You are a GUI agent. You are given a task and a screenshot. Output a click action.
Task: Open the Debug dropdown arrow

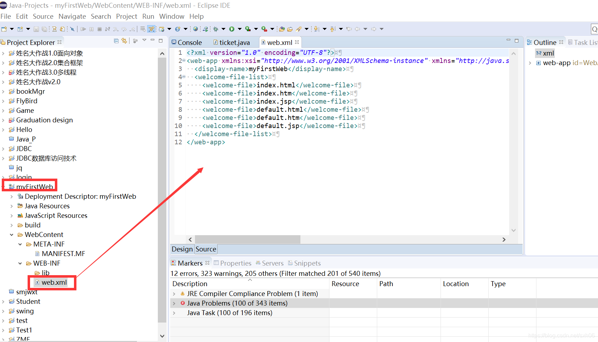pos(223,29)
